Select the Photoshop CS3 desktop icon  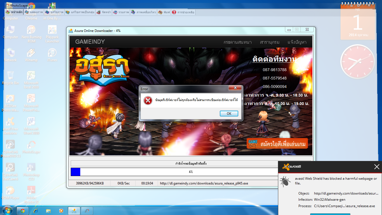pos(31,172)
